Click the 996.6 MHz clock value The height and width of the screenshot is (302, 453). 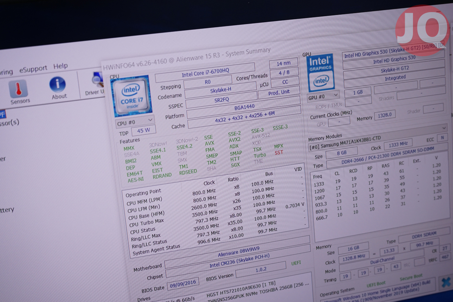pyautogui.click(x=208, y=240)
